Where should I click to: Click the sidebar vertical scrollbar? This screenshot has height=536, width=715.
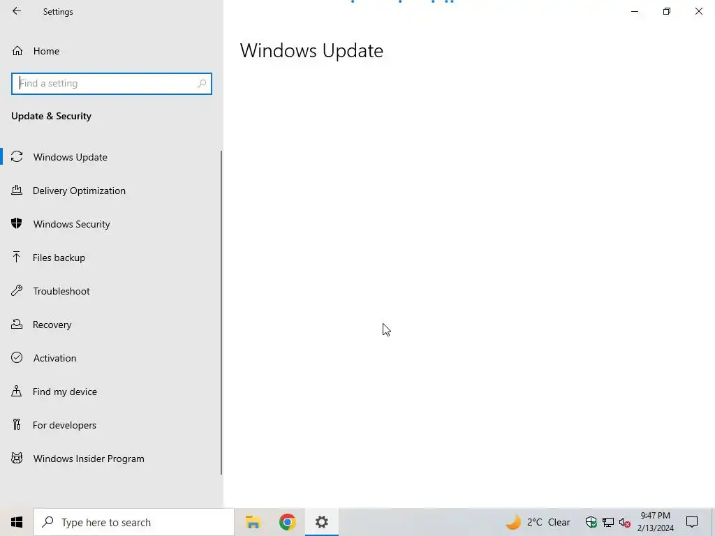coord(221,313)
